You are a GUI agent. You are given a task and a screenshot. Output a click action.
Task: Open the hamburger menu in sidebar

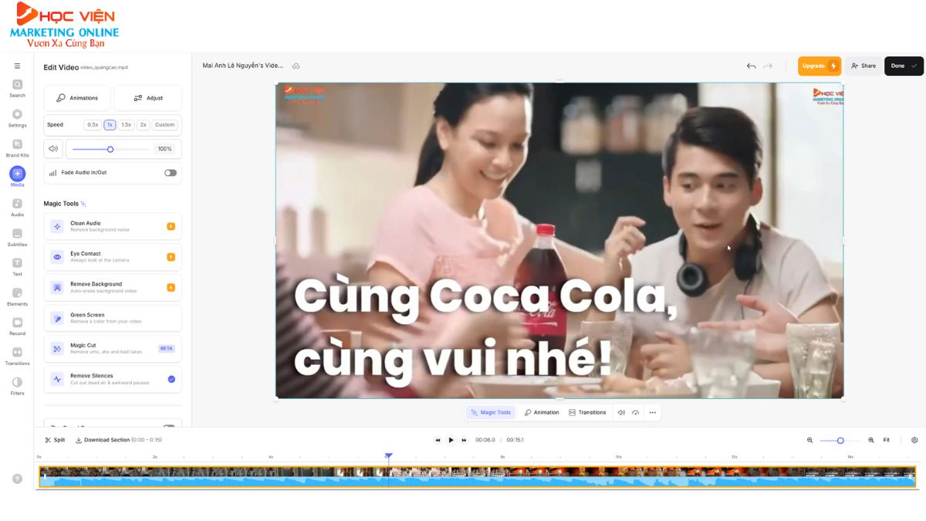tap(17, 66)
